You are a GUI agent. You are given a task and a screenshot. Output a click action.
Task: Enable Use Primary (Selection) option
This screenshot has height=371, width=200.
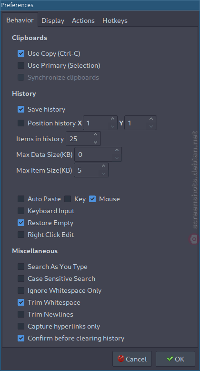[21, 65]
